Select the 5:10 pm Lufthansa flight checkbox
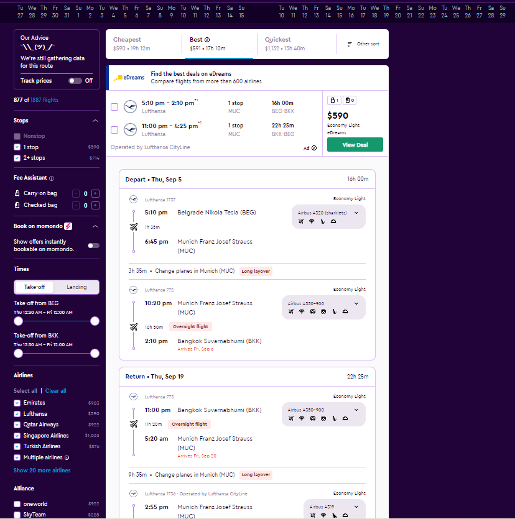Viewport: 515px width, 519px height. click(114, 107)
